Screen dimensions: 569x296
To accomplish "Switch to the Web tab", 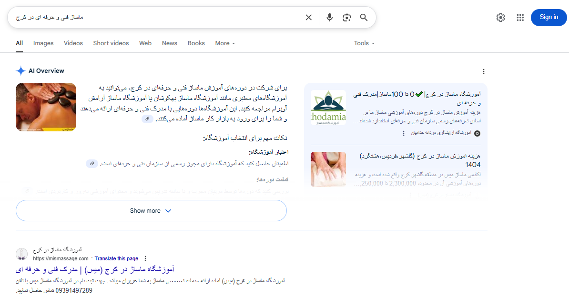I will 145,43.
